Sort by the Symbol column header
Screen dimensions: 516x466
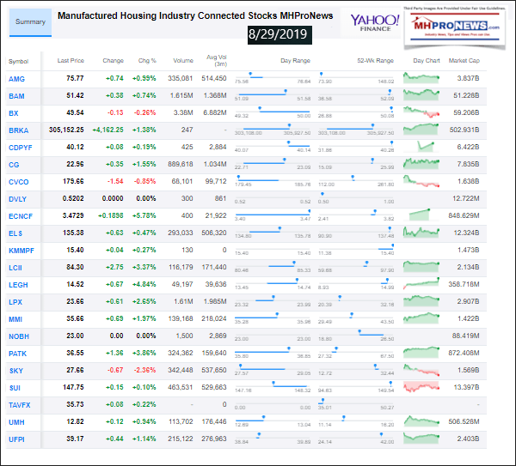coord(18,62)
